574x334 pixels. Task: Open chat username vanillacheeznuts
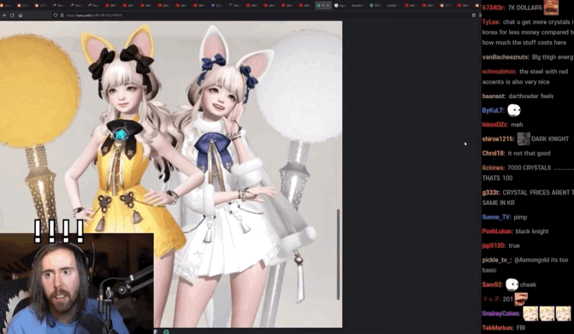coord(506,57)
